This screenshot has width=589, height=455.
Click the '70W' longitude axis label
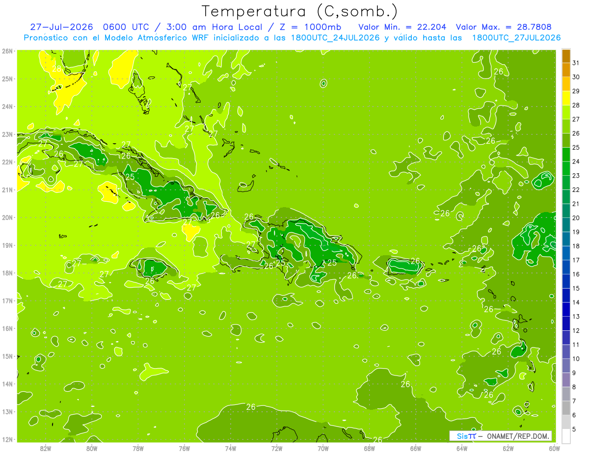pos(323,448)
